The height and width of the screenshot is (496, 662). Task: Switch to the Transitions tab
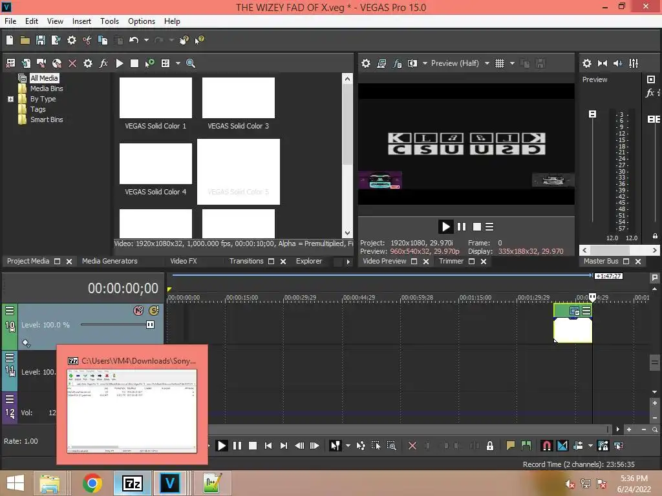point(246,261)
